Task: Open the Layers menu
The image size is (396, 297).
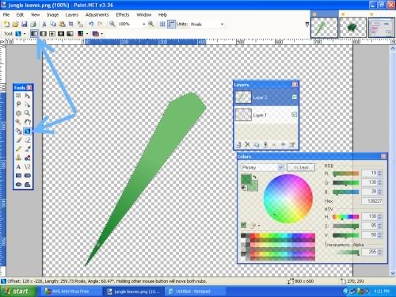Action: coord(72,15)
